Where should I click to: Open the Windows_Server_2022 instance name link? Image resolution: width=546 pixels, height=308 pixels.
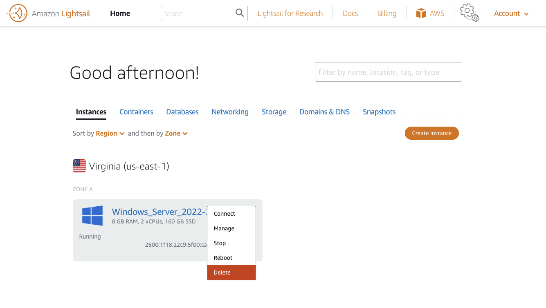tap(160, 212)
